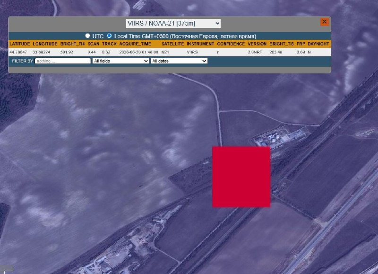
Task: Click BRIGHT_TI5 value 283.48
Action: click(x=276, y=52)
